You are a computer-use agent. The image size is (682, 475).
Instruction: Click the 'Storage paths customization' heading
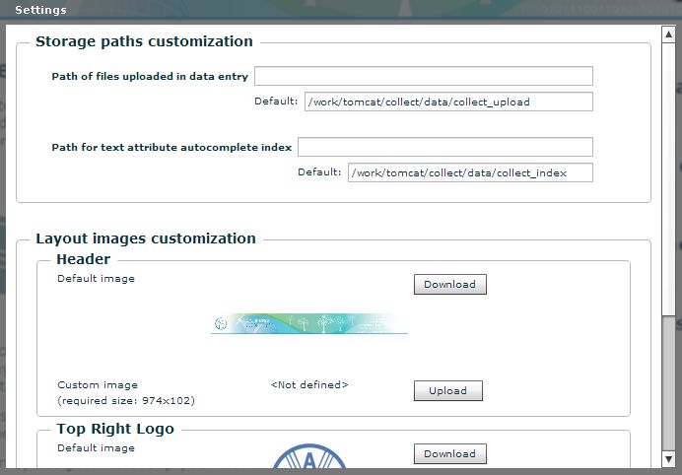tap(144, 41)
